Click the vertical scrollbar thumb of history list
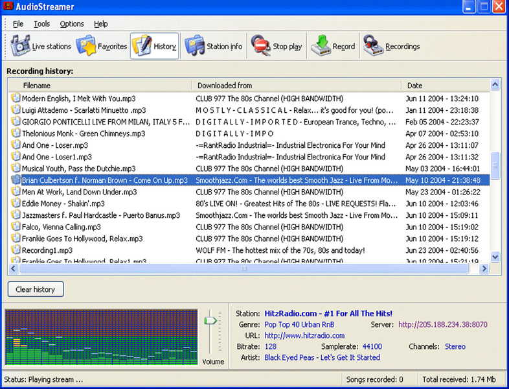Viewport: 509px width, 389px height. click(x=495, y=165)
